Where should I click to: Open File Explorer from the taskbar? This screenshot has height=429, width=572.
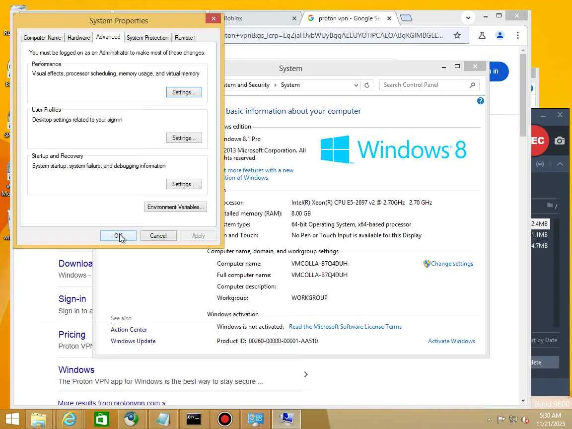pos(38,419)
